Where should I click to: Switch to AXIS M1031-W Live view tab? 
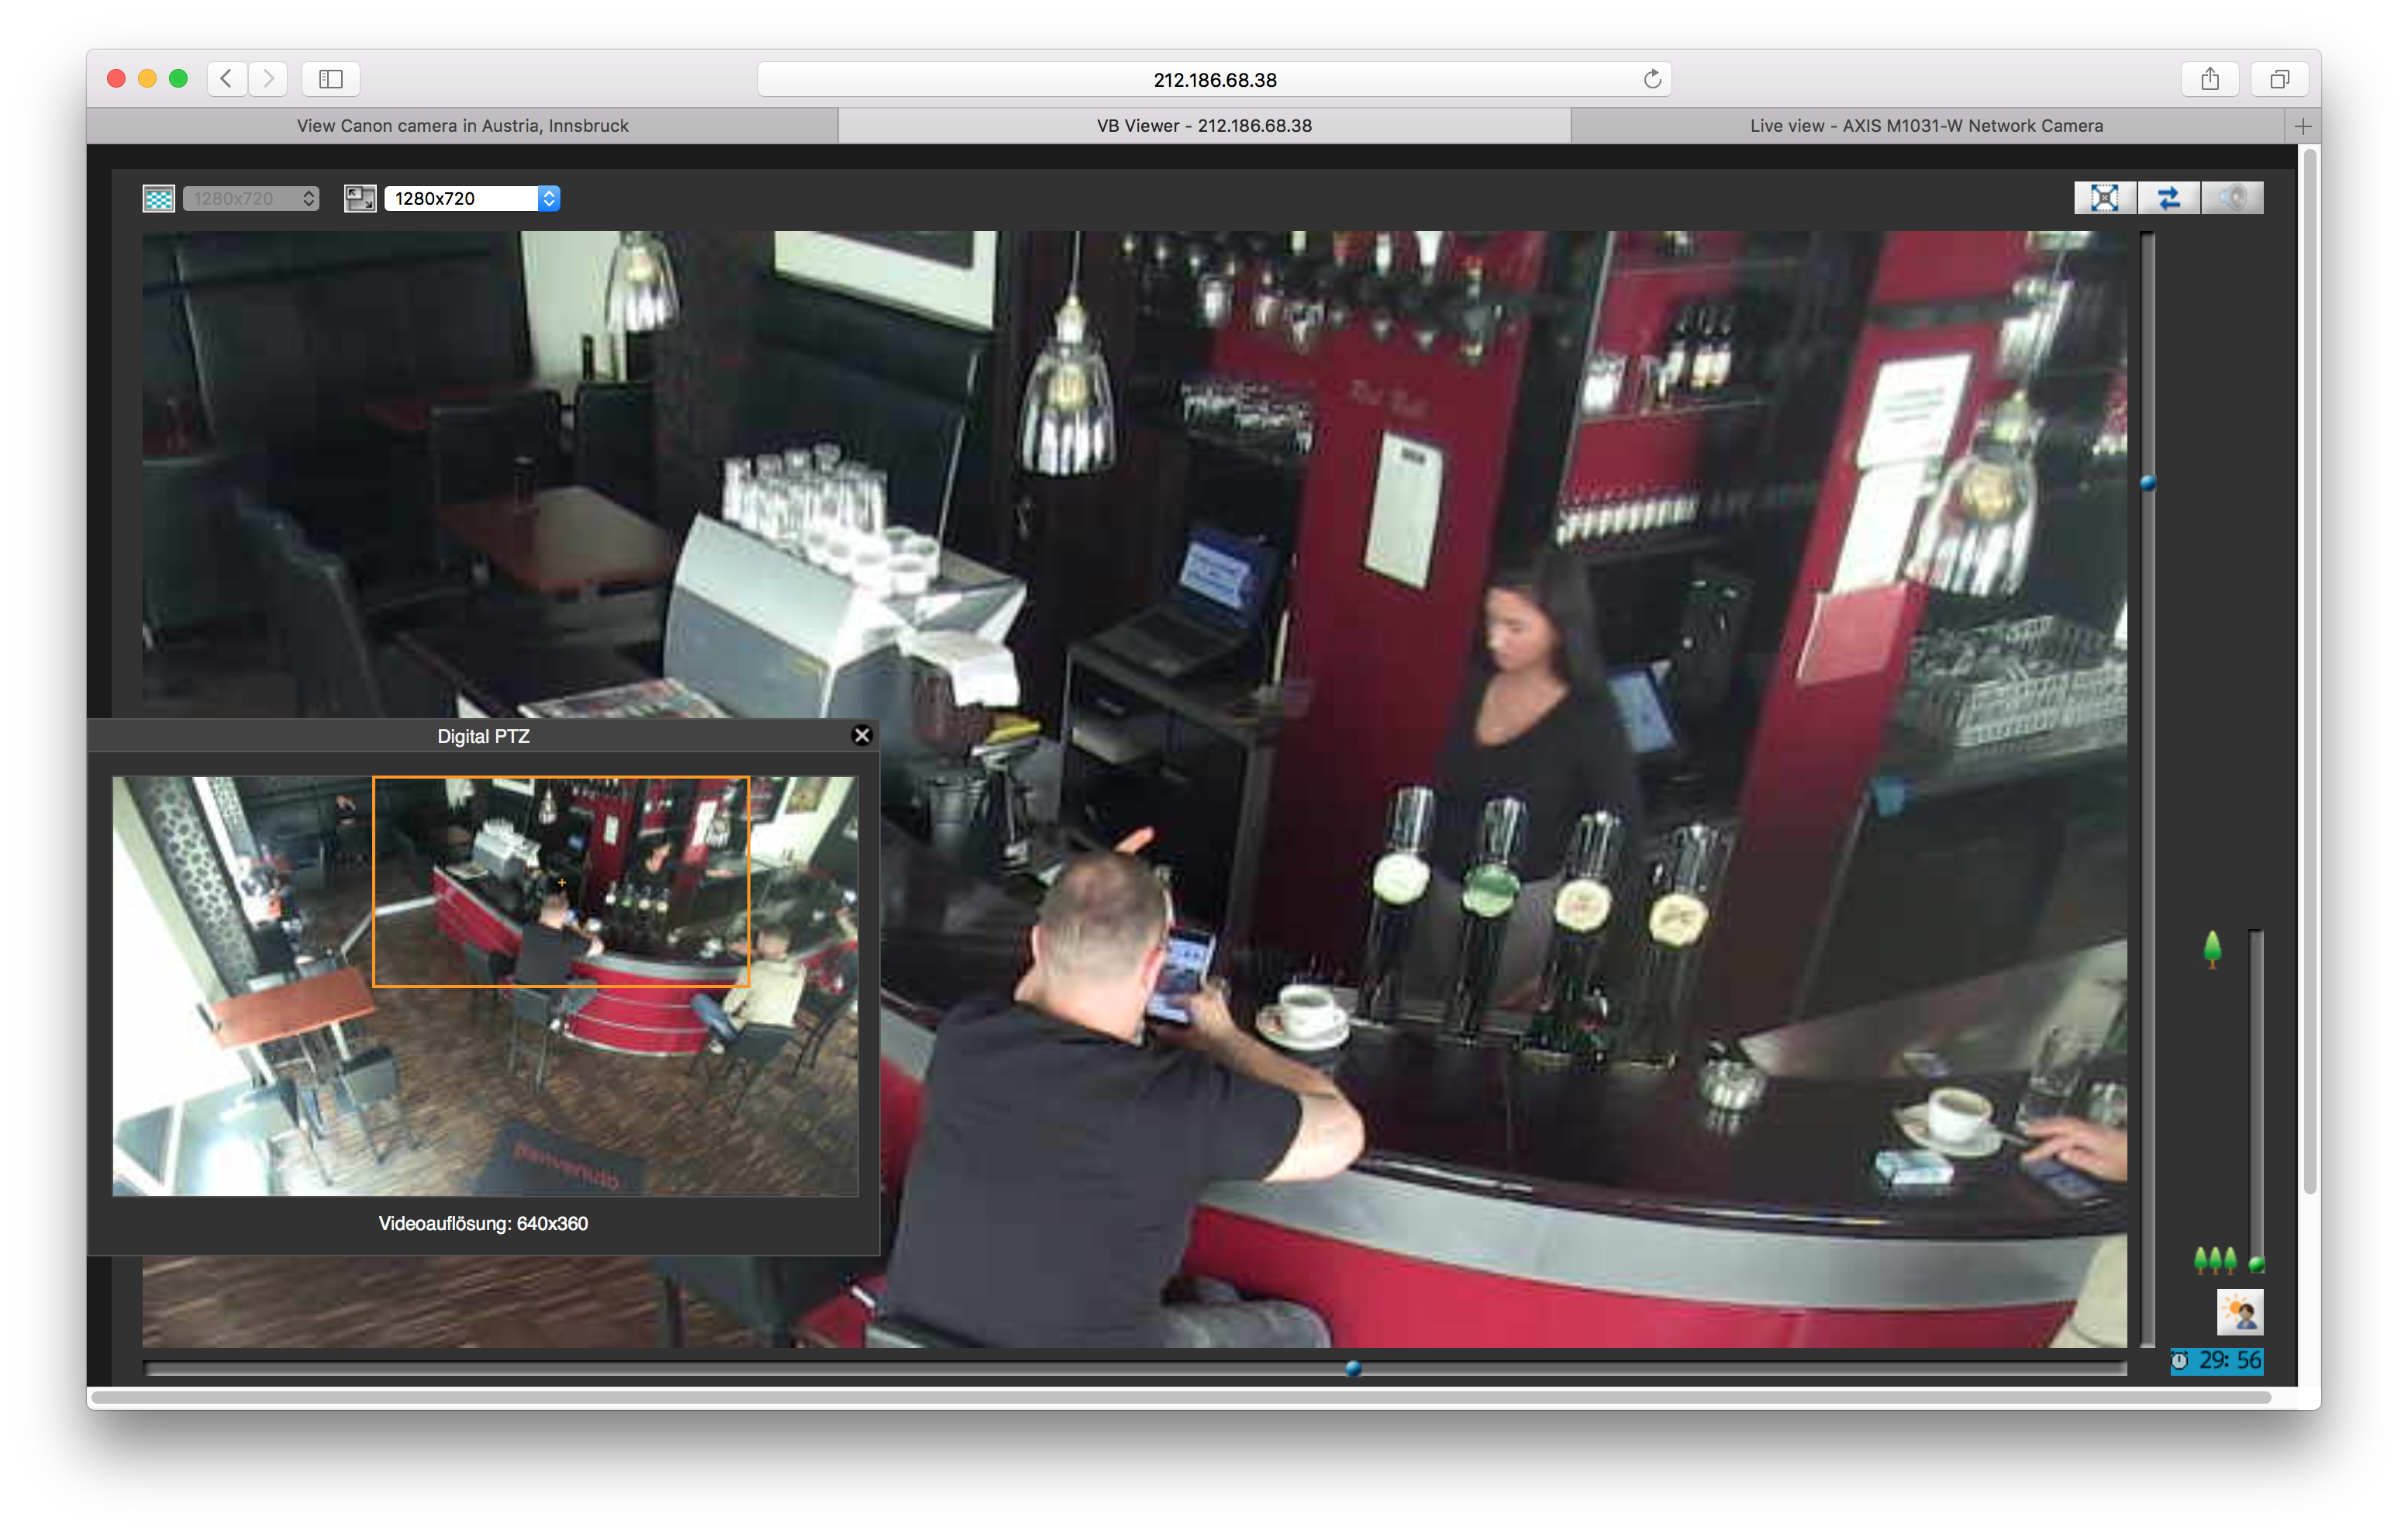(1926, 126)
